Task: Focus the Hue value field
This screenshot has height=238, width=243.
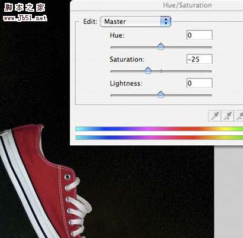Action: pos(199,35)
